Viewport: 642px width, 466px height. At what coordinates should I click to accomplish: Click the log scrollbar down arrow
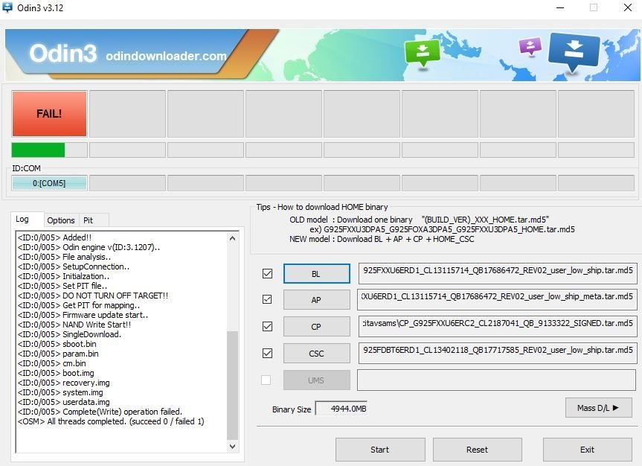[x=233, y=447]
